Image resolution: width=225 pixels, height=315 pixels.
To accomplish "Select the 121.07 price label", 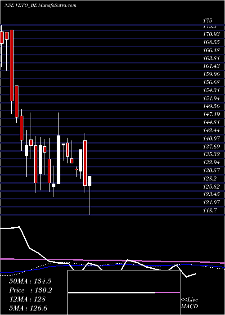I will pyautogui.click(x=211, y=202).
